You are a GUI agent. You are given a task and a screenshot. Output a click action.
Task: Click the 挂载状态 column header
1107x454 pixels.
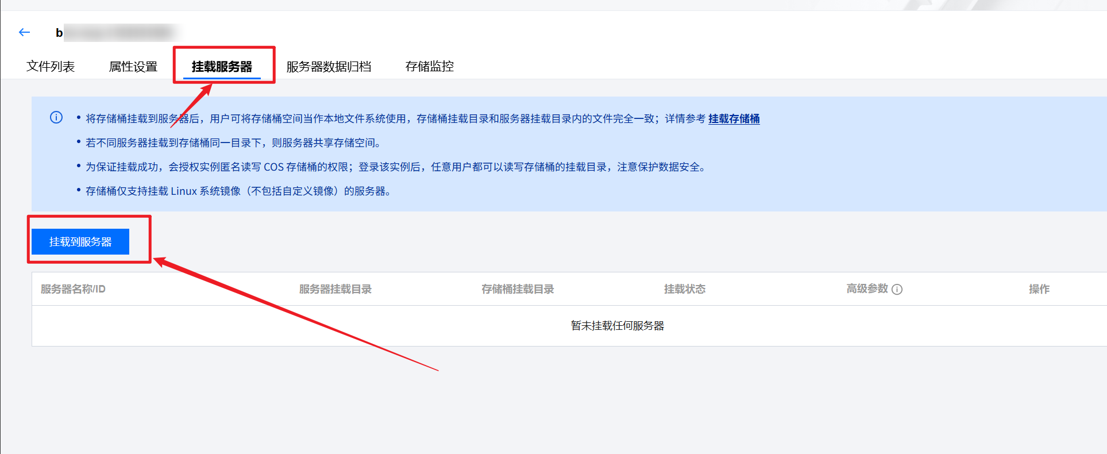coord(684,289)
